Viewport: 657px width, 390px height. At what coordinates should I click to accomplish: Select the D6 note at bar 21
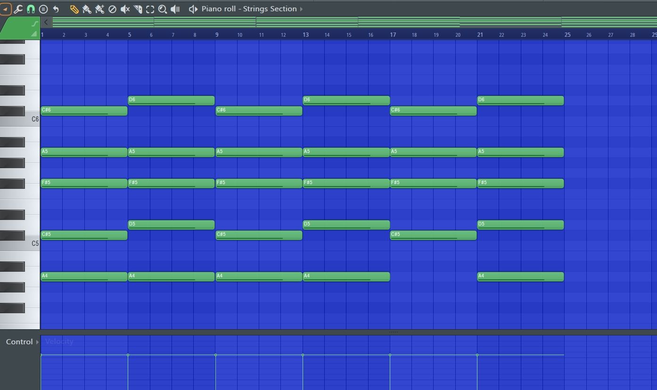[x=520, y=100]
